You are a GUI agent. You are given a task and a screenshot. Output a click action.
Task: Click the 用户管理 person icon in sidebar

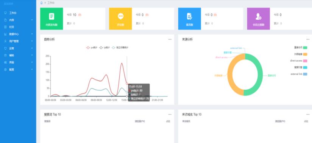(x=5, y=41)
